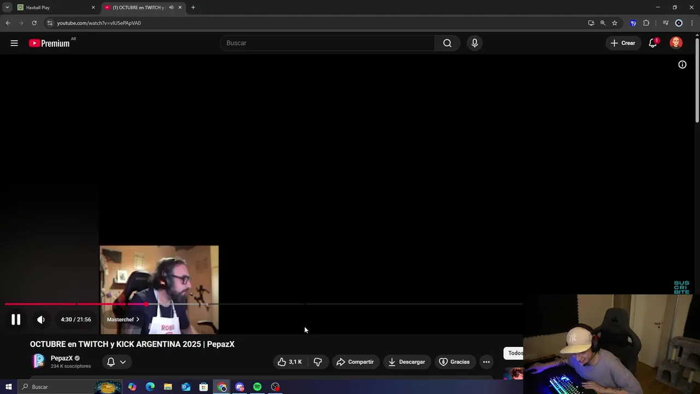The width and height of the screenshot is (700, 394).
Task: Open the Windows Start menu
Action: 8,387
